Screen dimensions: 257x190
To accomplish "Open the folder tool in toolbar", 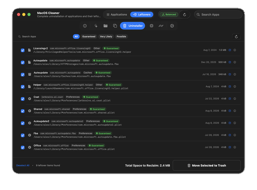I will pyautogui.click(x=105, y=26).
